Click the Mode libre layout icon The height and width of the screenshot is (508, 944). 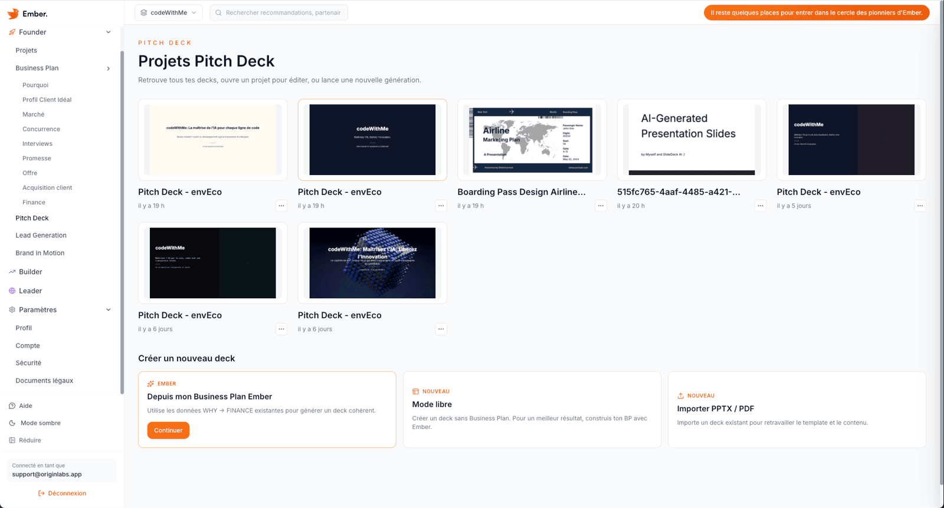(x=415, y=391)
